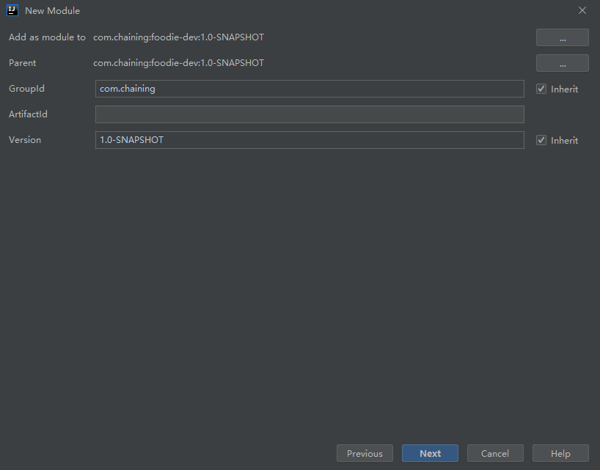Open Help for this dialog
Screen dimensions: 600x470
(x=560, y=453)
